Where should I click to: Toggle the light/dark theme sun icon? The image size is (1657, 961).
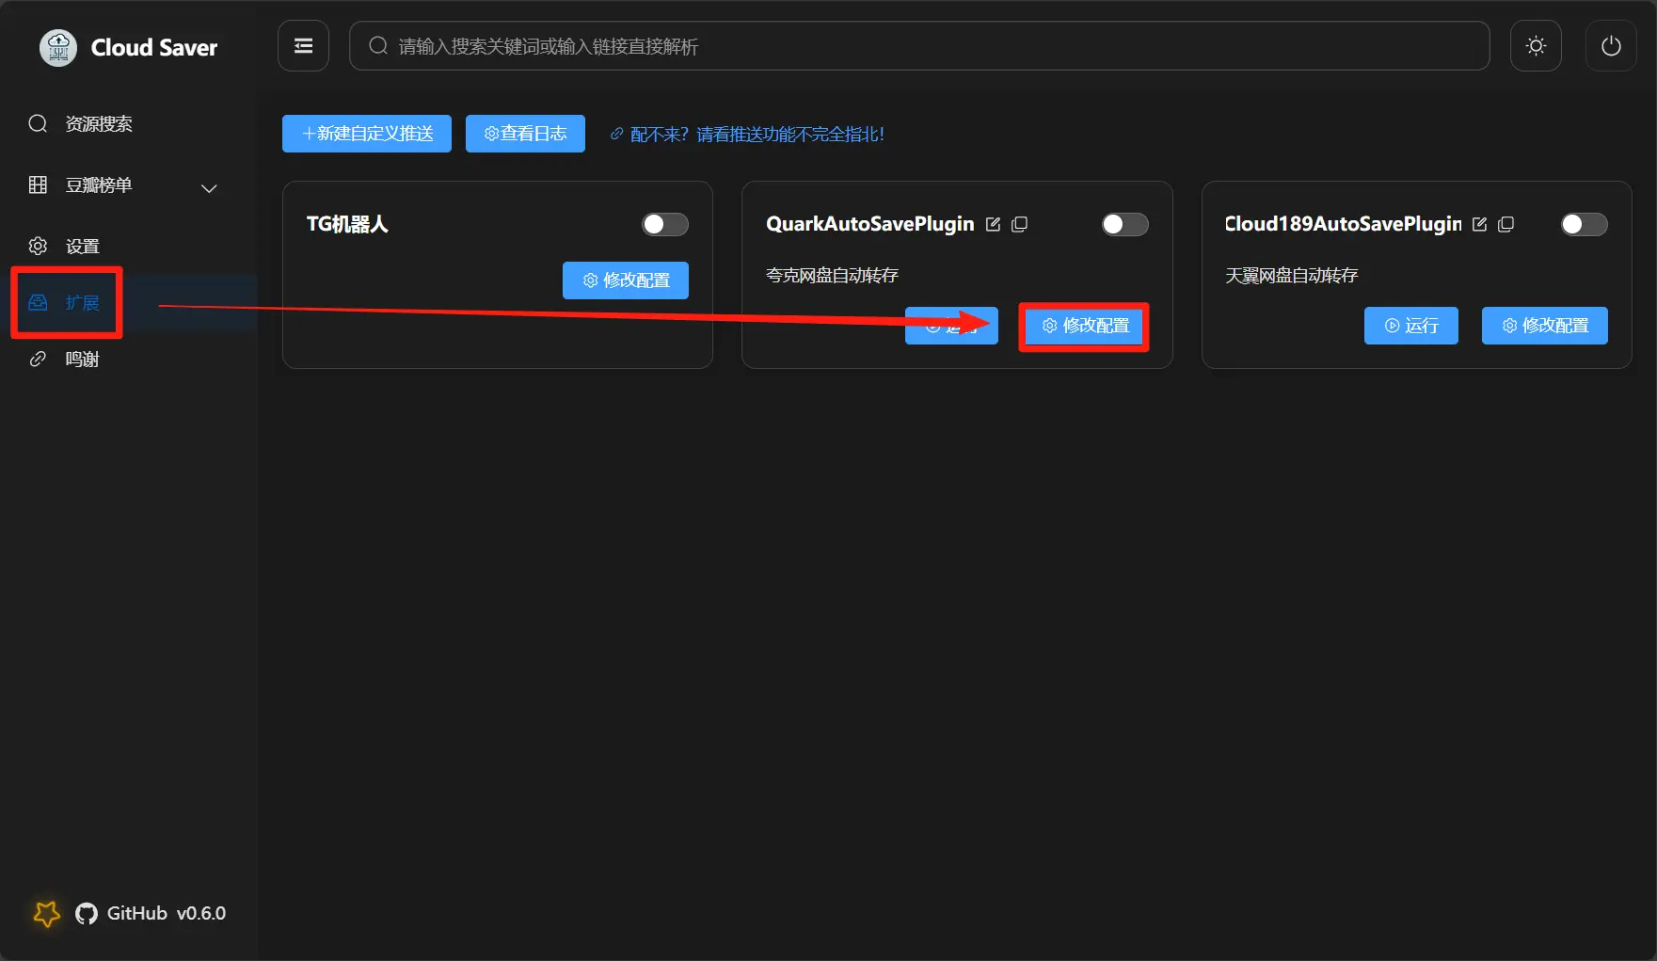tap(1536, 46)
